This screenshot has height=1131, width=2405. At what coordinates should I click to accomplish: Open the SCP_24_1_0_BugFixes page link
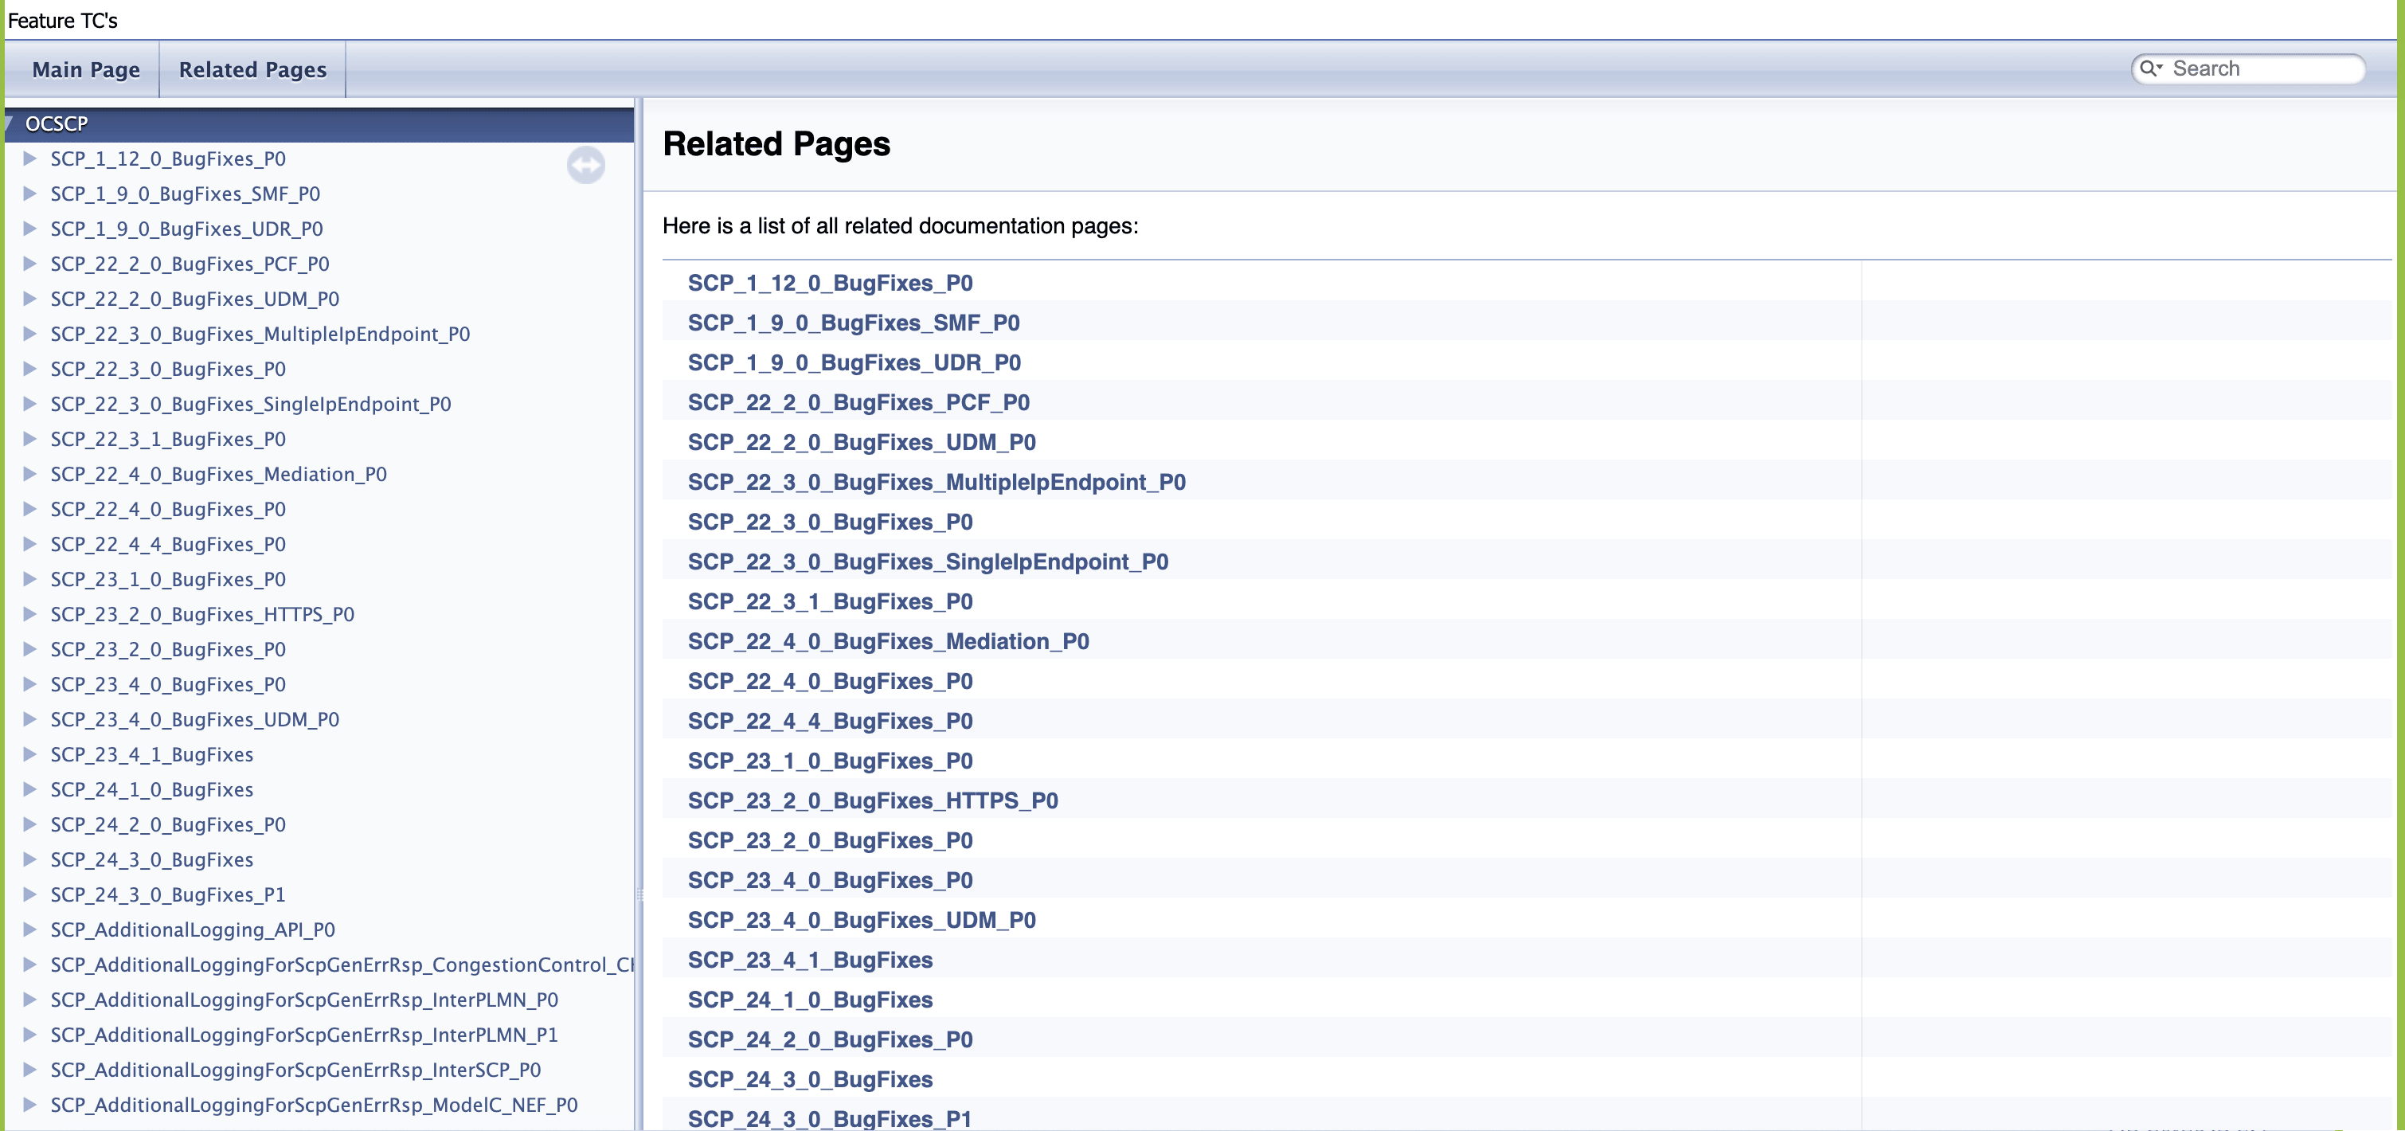point(809,1000)
